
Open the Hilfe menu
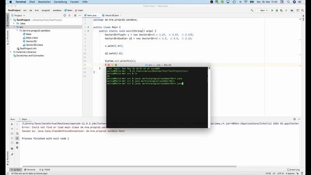pyautogui.click(x=85, y=2)
